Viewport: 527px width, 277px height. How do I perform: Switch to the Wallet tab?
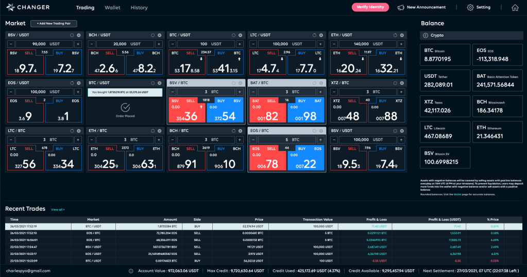[112, 8]
